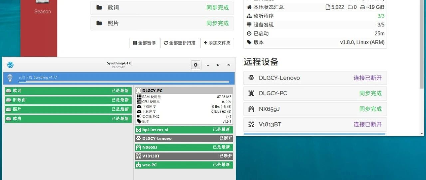Click the 87.28 MB RAM usage value
Screen dimensions: 426x180
pyautogui.click(x=224, y=97)
